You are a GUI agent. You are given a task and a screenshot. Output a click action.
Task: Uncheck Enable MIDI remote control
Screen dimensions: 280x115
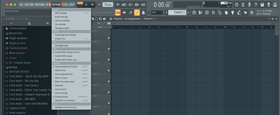71,52
